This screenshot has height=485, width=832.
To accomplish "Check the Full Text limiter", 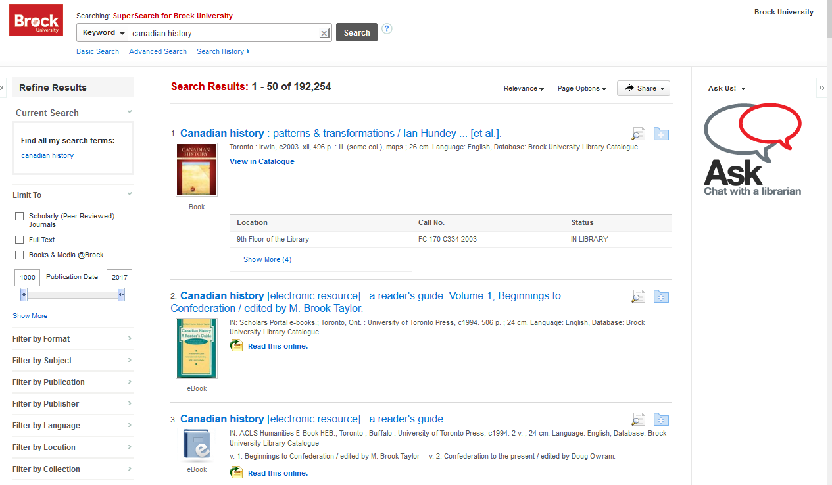I will 19,240.
